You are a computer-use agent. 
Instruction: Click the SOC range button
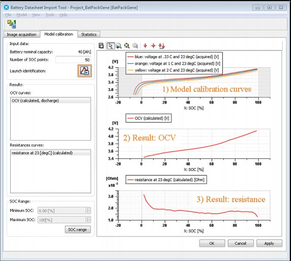[x=77, y=229]
